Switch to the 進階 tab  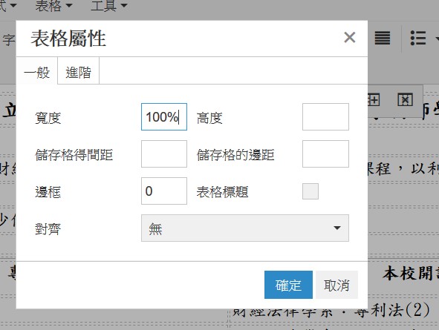point(79,73)
